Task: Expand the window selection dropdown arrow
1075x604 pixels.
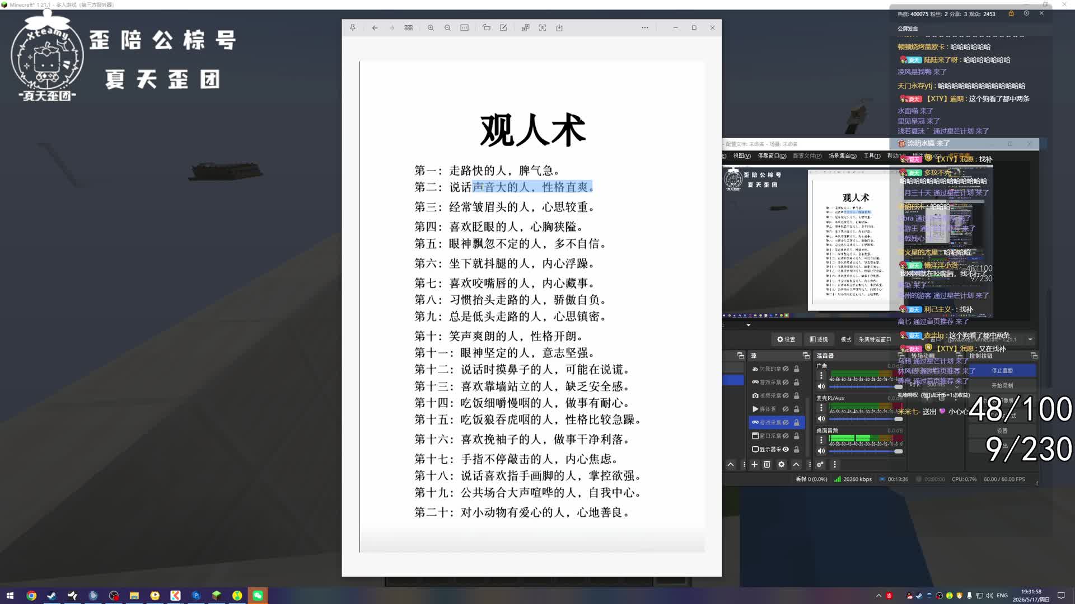Action: tap(1030, 339)
